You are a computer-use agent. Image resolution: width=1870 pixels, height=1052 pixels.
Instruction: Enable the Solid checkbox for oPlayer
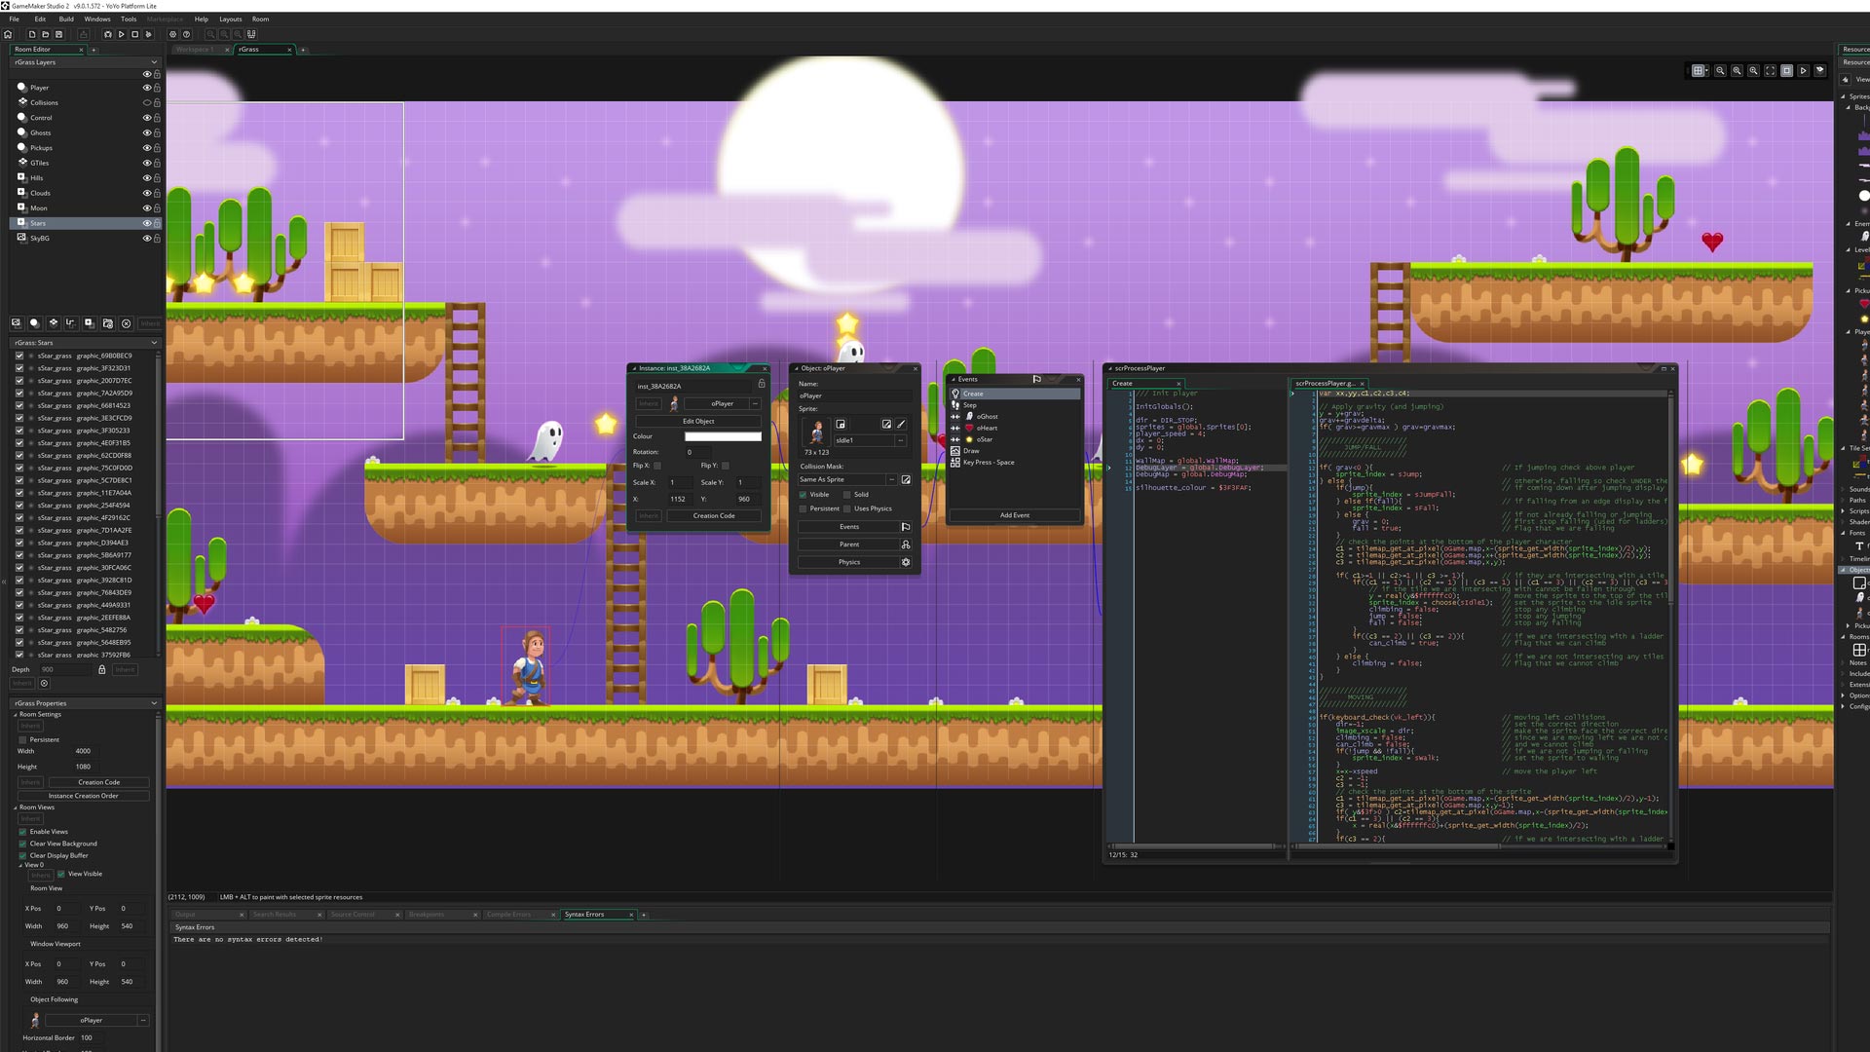tap(847, 495)
